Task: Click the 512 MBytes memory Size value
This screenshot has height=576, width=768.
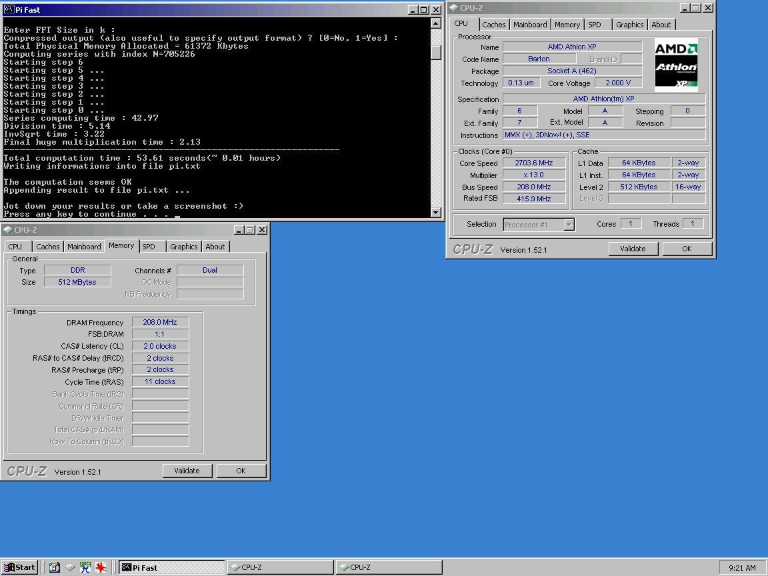Action: pos(77,282)
